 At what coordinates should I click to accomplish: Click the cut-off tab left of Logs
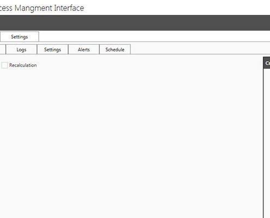[x=3, y=50]
